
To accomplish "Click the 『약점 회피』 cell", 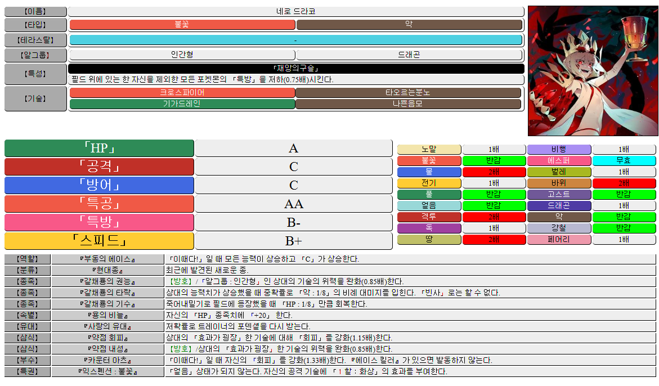I will coord(107,338).
